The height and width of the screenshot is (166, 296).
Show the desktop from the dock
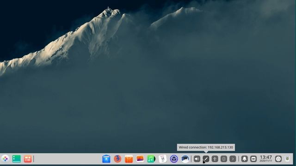(x=17, y=159)
